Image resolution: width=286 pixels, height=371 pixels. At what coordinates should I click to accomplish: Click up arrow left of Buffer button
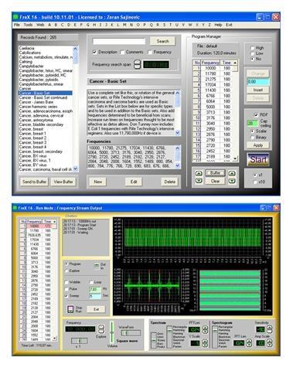point(199,173)
